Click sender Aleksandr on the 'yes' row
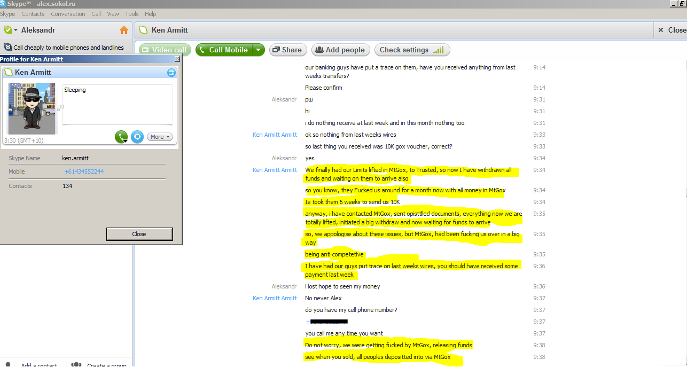This screenshot has width=687, height=367. [x=284, y=158]
